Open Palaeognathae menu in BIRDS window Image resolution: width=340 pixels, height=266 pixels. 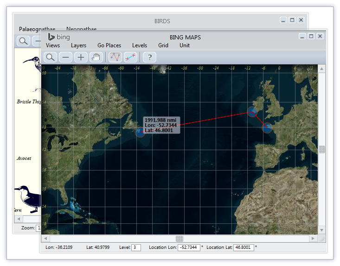click(37, 29)
